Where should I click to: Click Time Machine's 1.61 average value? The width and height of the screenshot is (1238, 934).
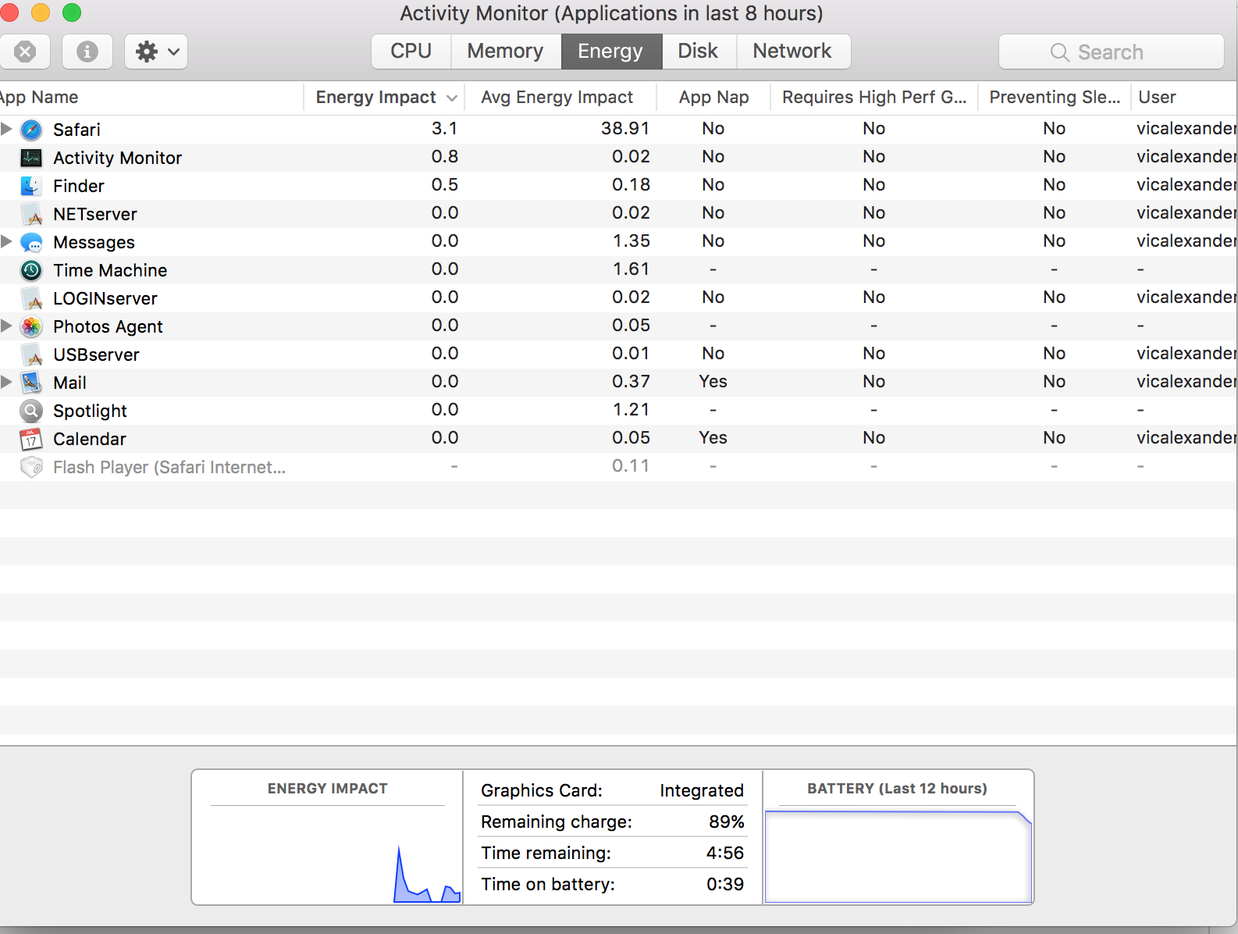631,269
